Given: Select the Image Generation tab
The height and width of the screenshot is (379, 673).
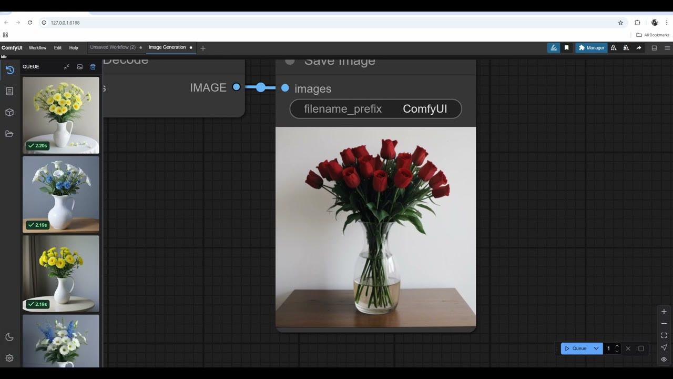Looking at the screenshot, I should (x=170, y=47).
